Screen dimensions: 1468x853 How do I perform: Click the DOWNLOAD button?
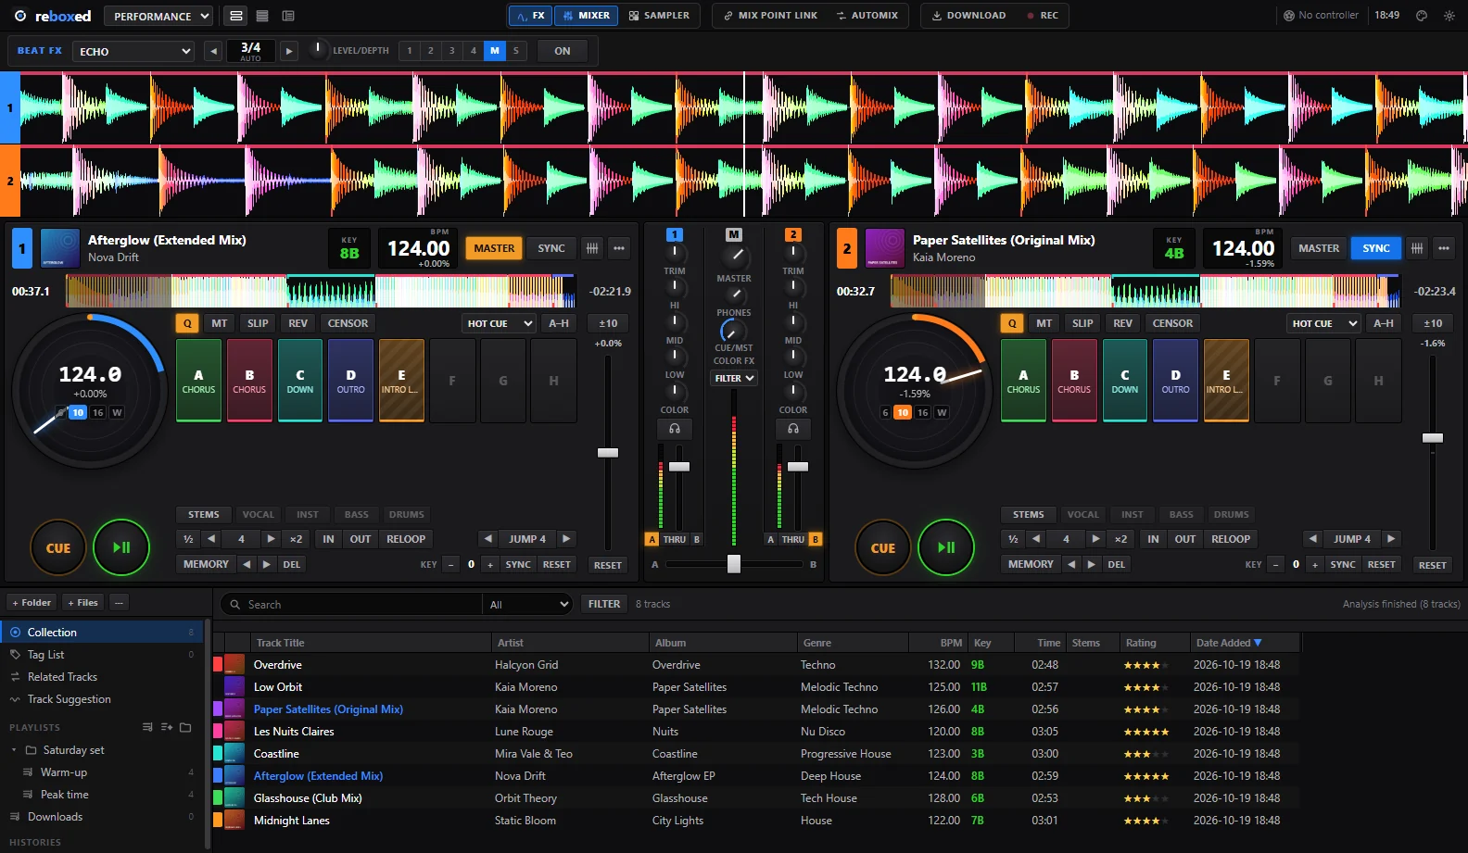(x=968, y=16)
